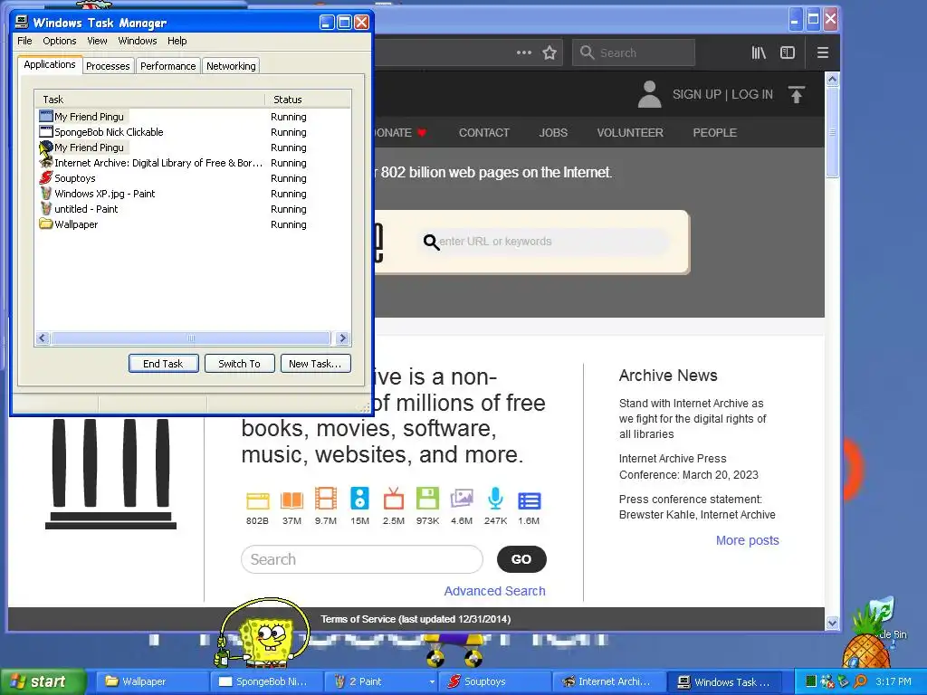Select SpongeBob Nick Clickable task icon
This screenshot has width=927, height=695.
tap(46, 132)
